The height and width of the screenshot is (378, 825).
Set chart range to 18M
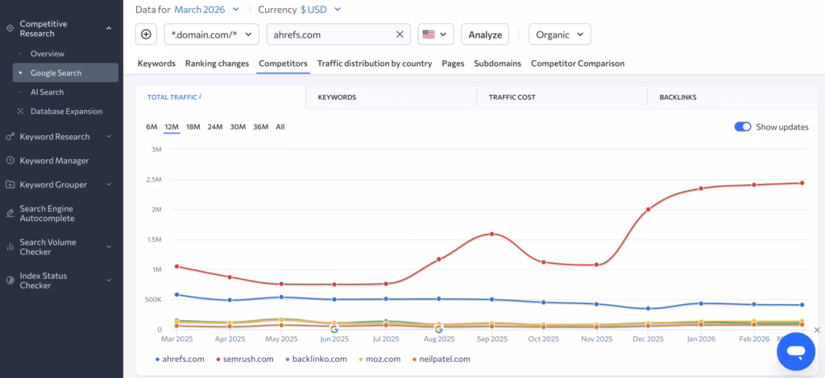pyautogui.click(x=193, y=126)
